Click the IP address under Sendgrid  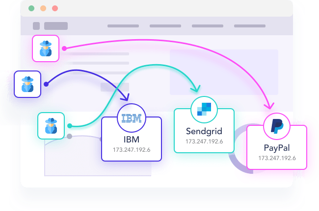tap(204, 141)
